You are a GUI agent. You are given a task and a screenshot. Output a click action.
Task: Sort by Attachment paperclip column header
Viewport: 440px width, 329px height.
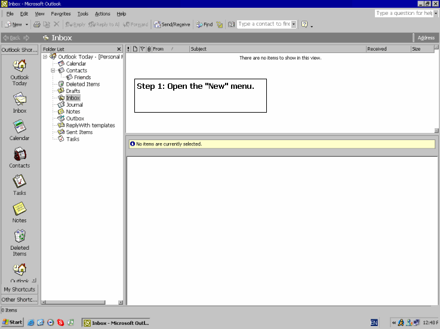coord(149,49)
